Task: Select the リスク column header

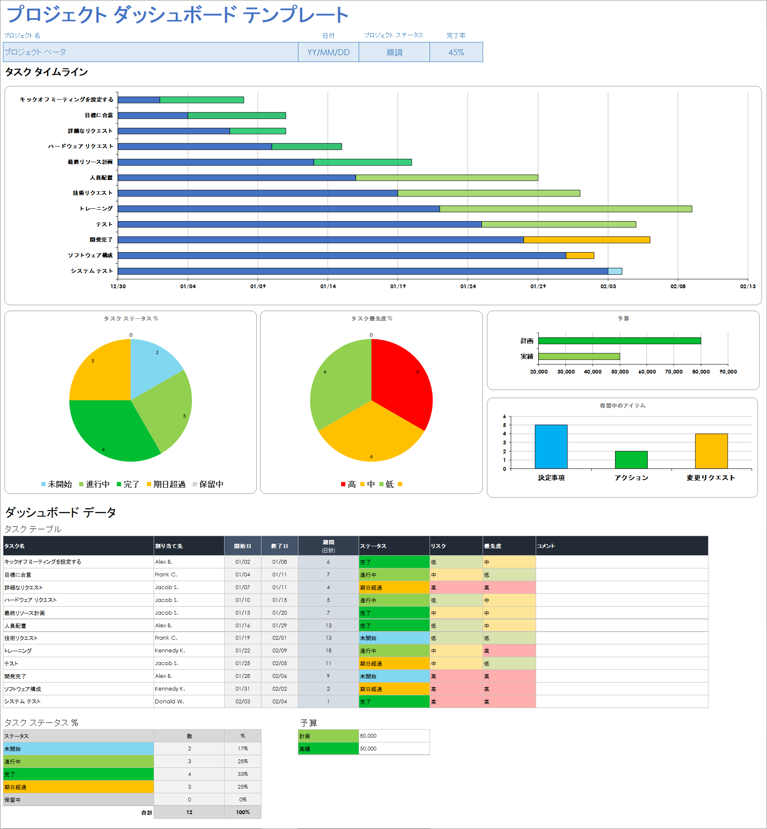Action: pos(456,546)
